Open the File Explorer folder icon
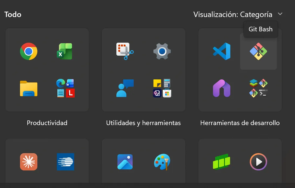 click(29, 88)
